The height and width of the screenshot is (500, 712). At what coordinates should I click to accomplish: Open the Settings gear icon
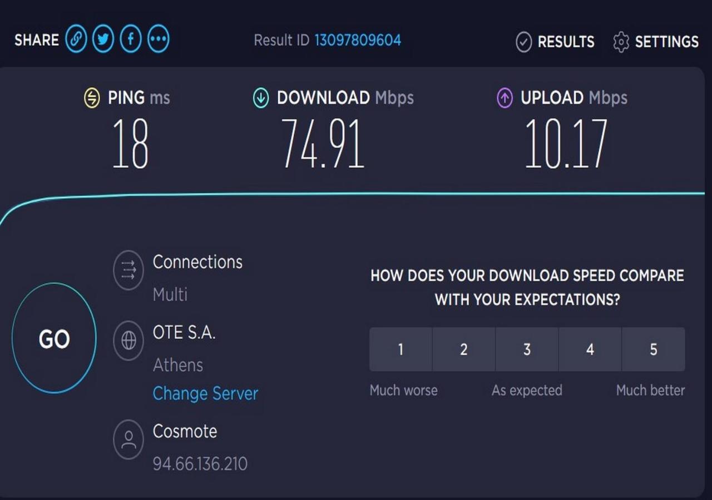pos(621,42)
